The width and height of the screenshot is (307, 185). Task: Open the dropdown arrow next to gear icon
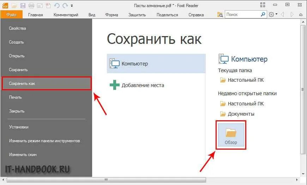pyautogui.click(x=276, y=14)
